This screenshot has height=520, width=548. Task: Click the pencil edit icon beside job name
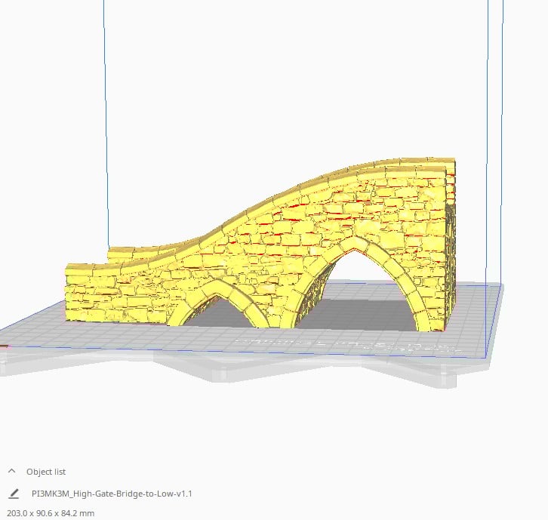tap(13, 494)
